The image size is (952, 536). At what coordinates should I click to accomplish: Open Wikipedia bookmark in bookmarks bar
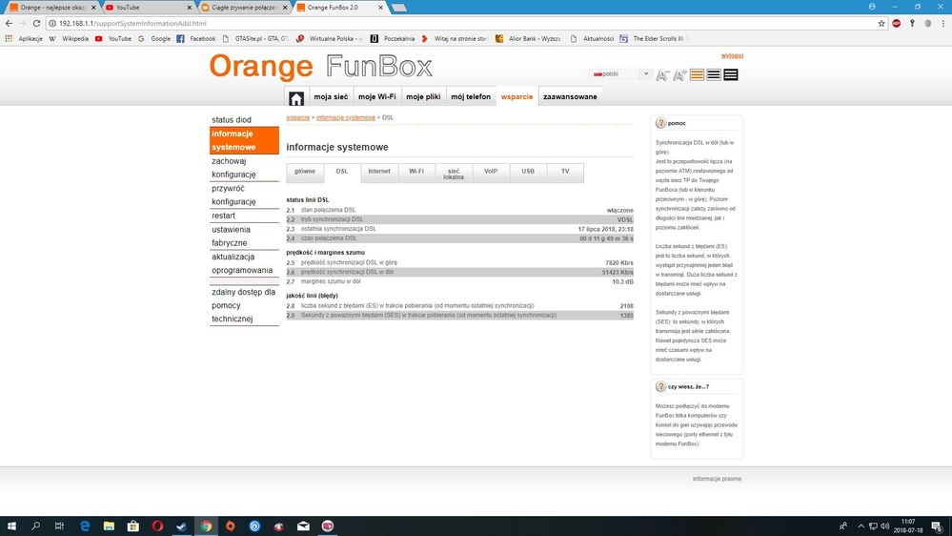click(69, 39)
